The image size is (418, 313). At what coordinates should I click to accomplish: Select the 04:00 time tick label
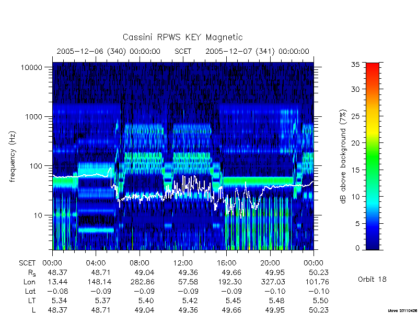pyautogui.click(x=96, y=263)
